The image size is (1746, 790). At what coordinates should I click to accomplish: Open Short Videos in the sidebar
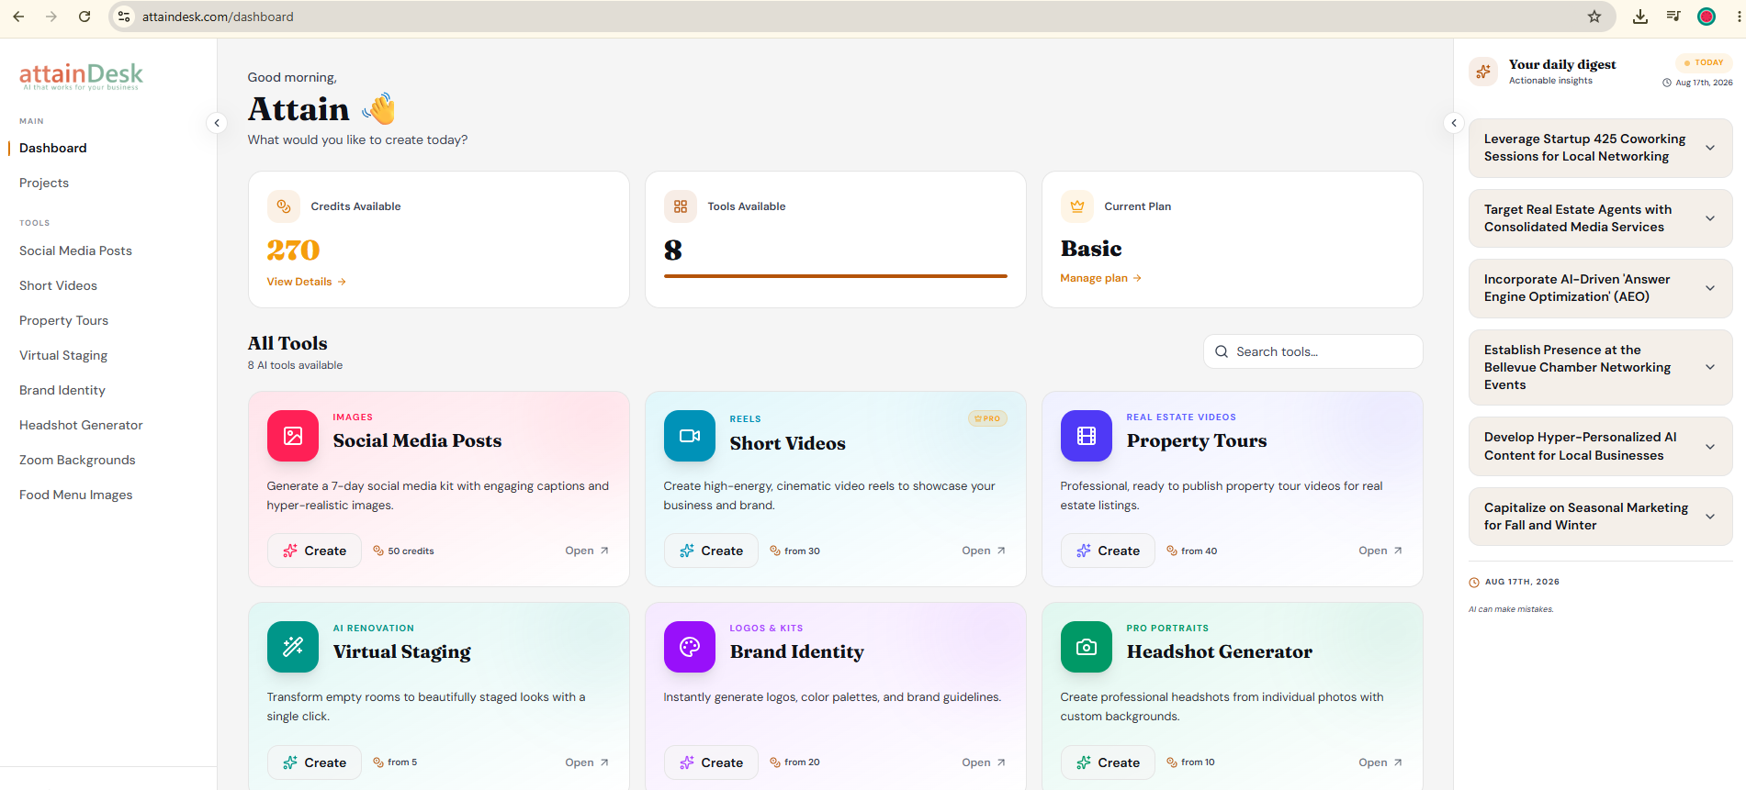[x=58, y=285]
